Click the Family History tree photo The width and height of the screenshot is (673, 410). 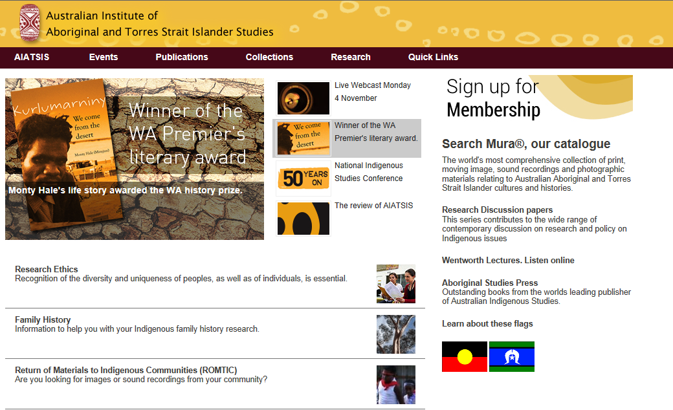click(x=396, y=334)
